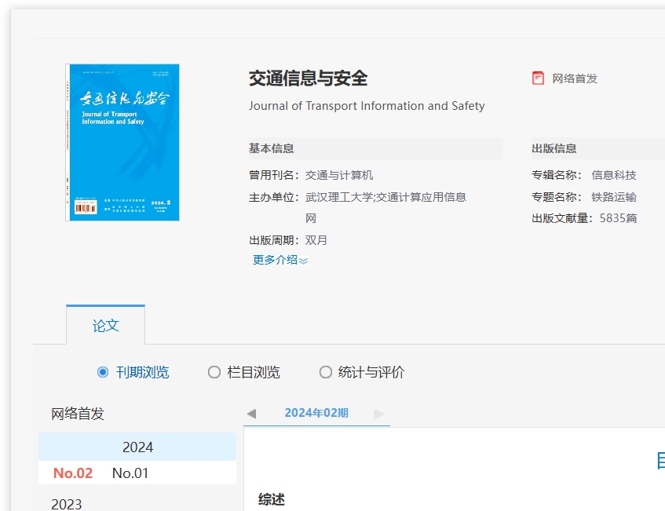Screen dimensions: 665x511
Task: Collapse the 2024 year row
Action: 137,447
